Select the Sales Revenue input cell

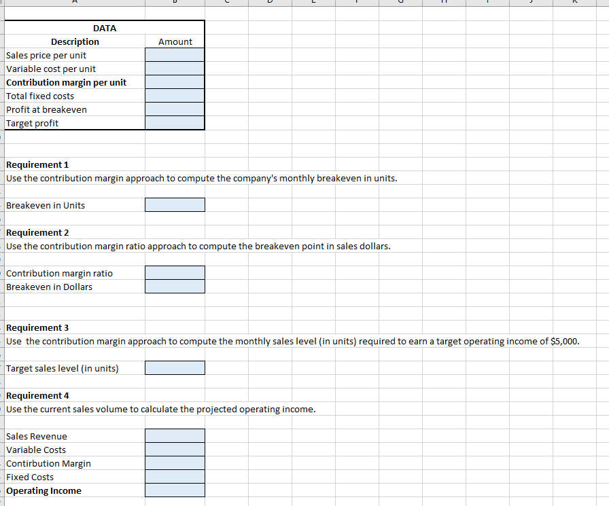pos(175,435)
